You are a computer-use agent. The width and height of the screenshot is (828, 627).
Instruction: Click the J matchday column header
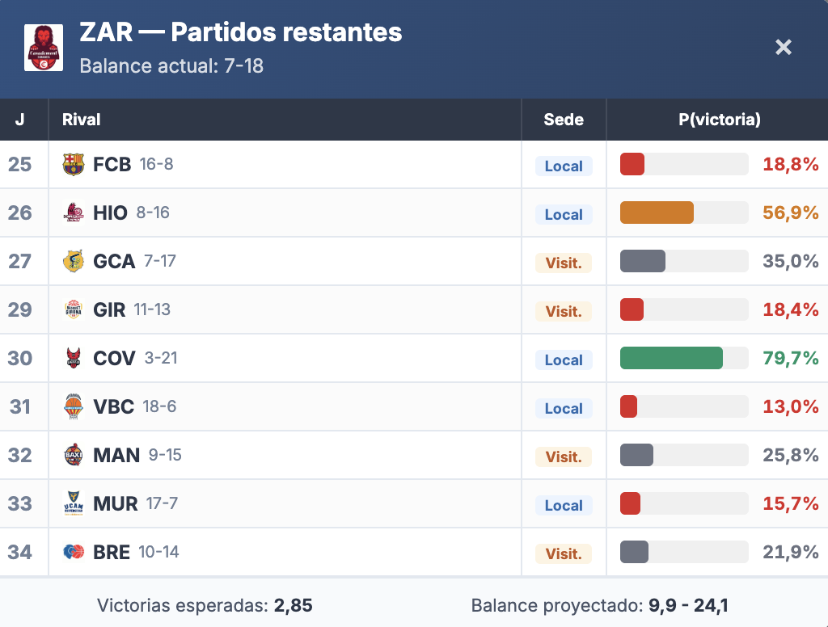(20, 120)
